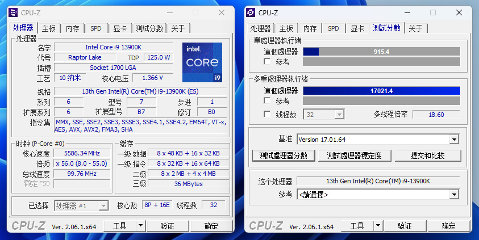Open the 參考 <請選擇> dropdown
Image resolution: width=479 pixels, height=240 pixels.
coord(378,195)
